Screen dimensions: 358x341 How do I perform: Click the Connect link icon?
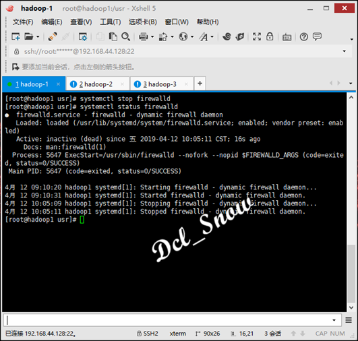53,36
